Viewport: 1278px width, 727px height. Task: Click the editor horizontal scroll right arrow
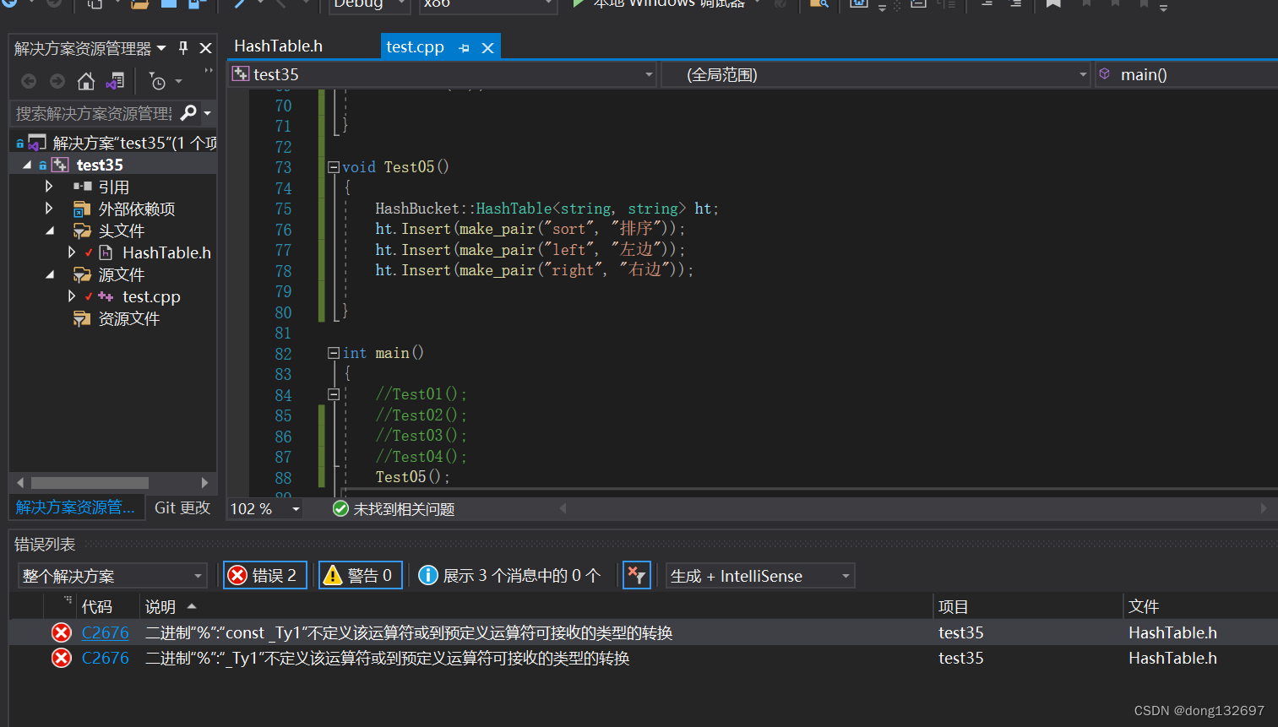click(1263, 508)
